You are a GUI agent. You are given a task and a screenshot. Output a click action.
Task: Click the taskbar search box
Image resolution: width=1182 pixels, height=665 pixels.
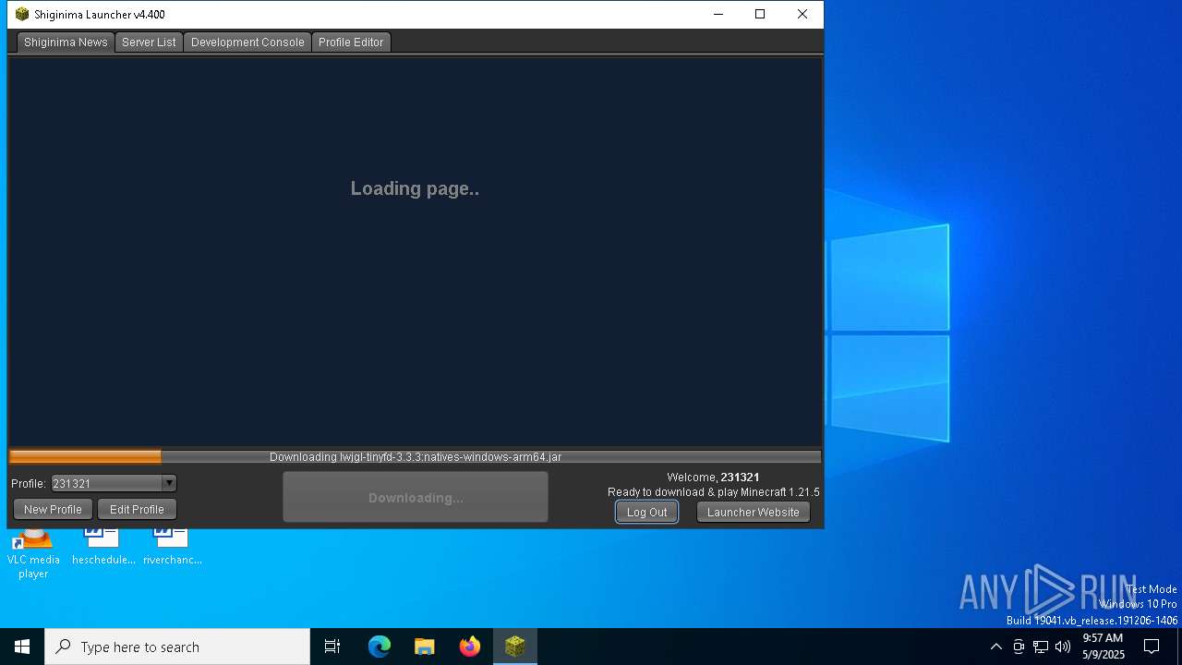click(x=177, y=647)
